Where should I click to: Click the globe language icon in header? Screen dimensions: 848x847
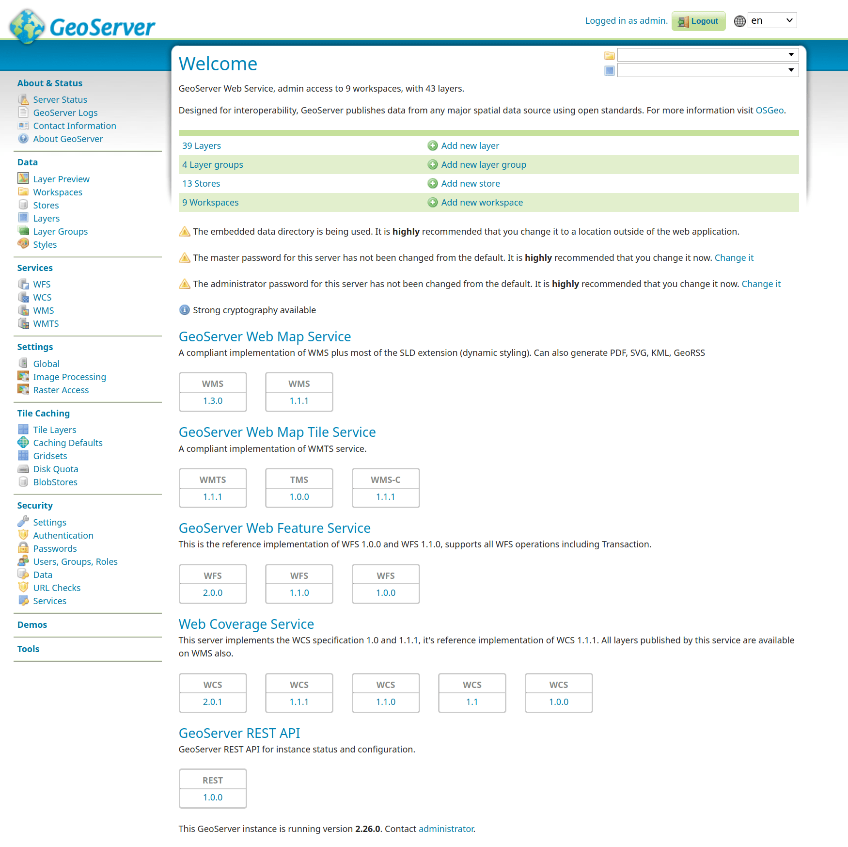click(739, 21)
